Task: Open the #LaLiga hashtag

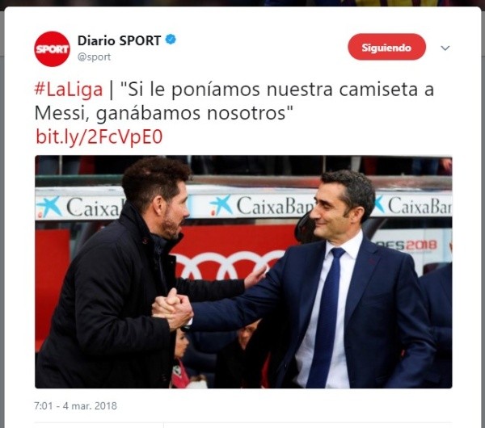Action: [69, 90]
